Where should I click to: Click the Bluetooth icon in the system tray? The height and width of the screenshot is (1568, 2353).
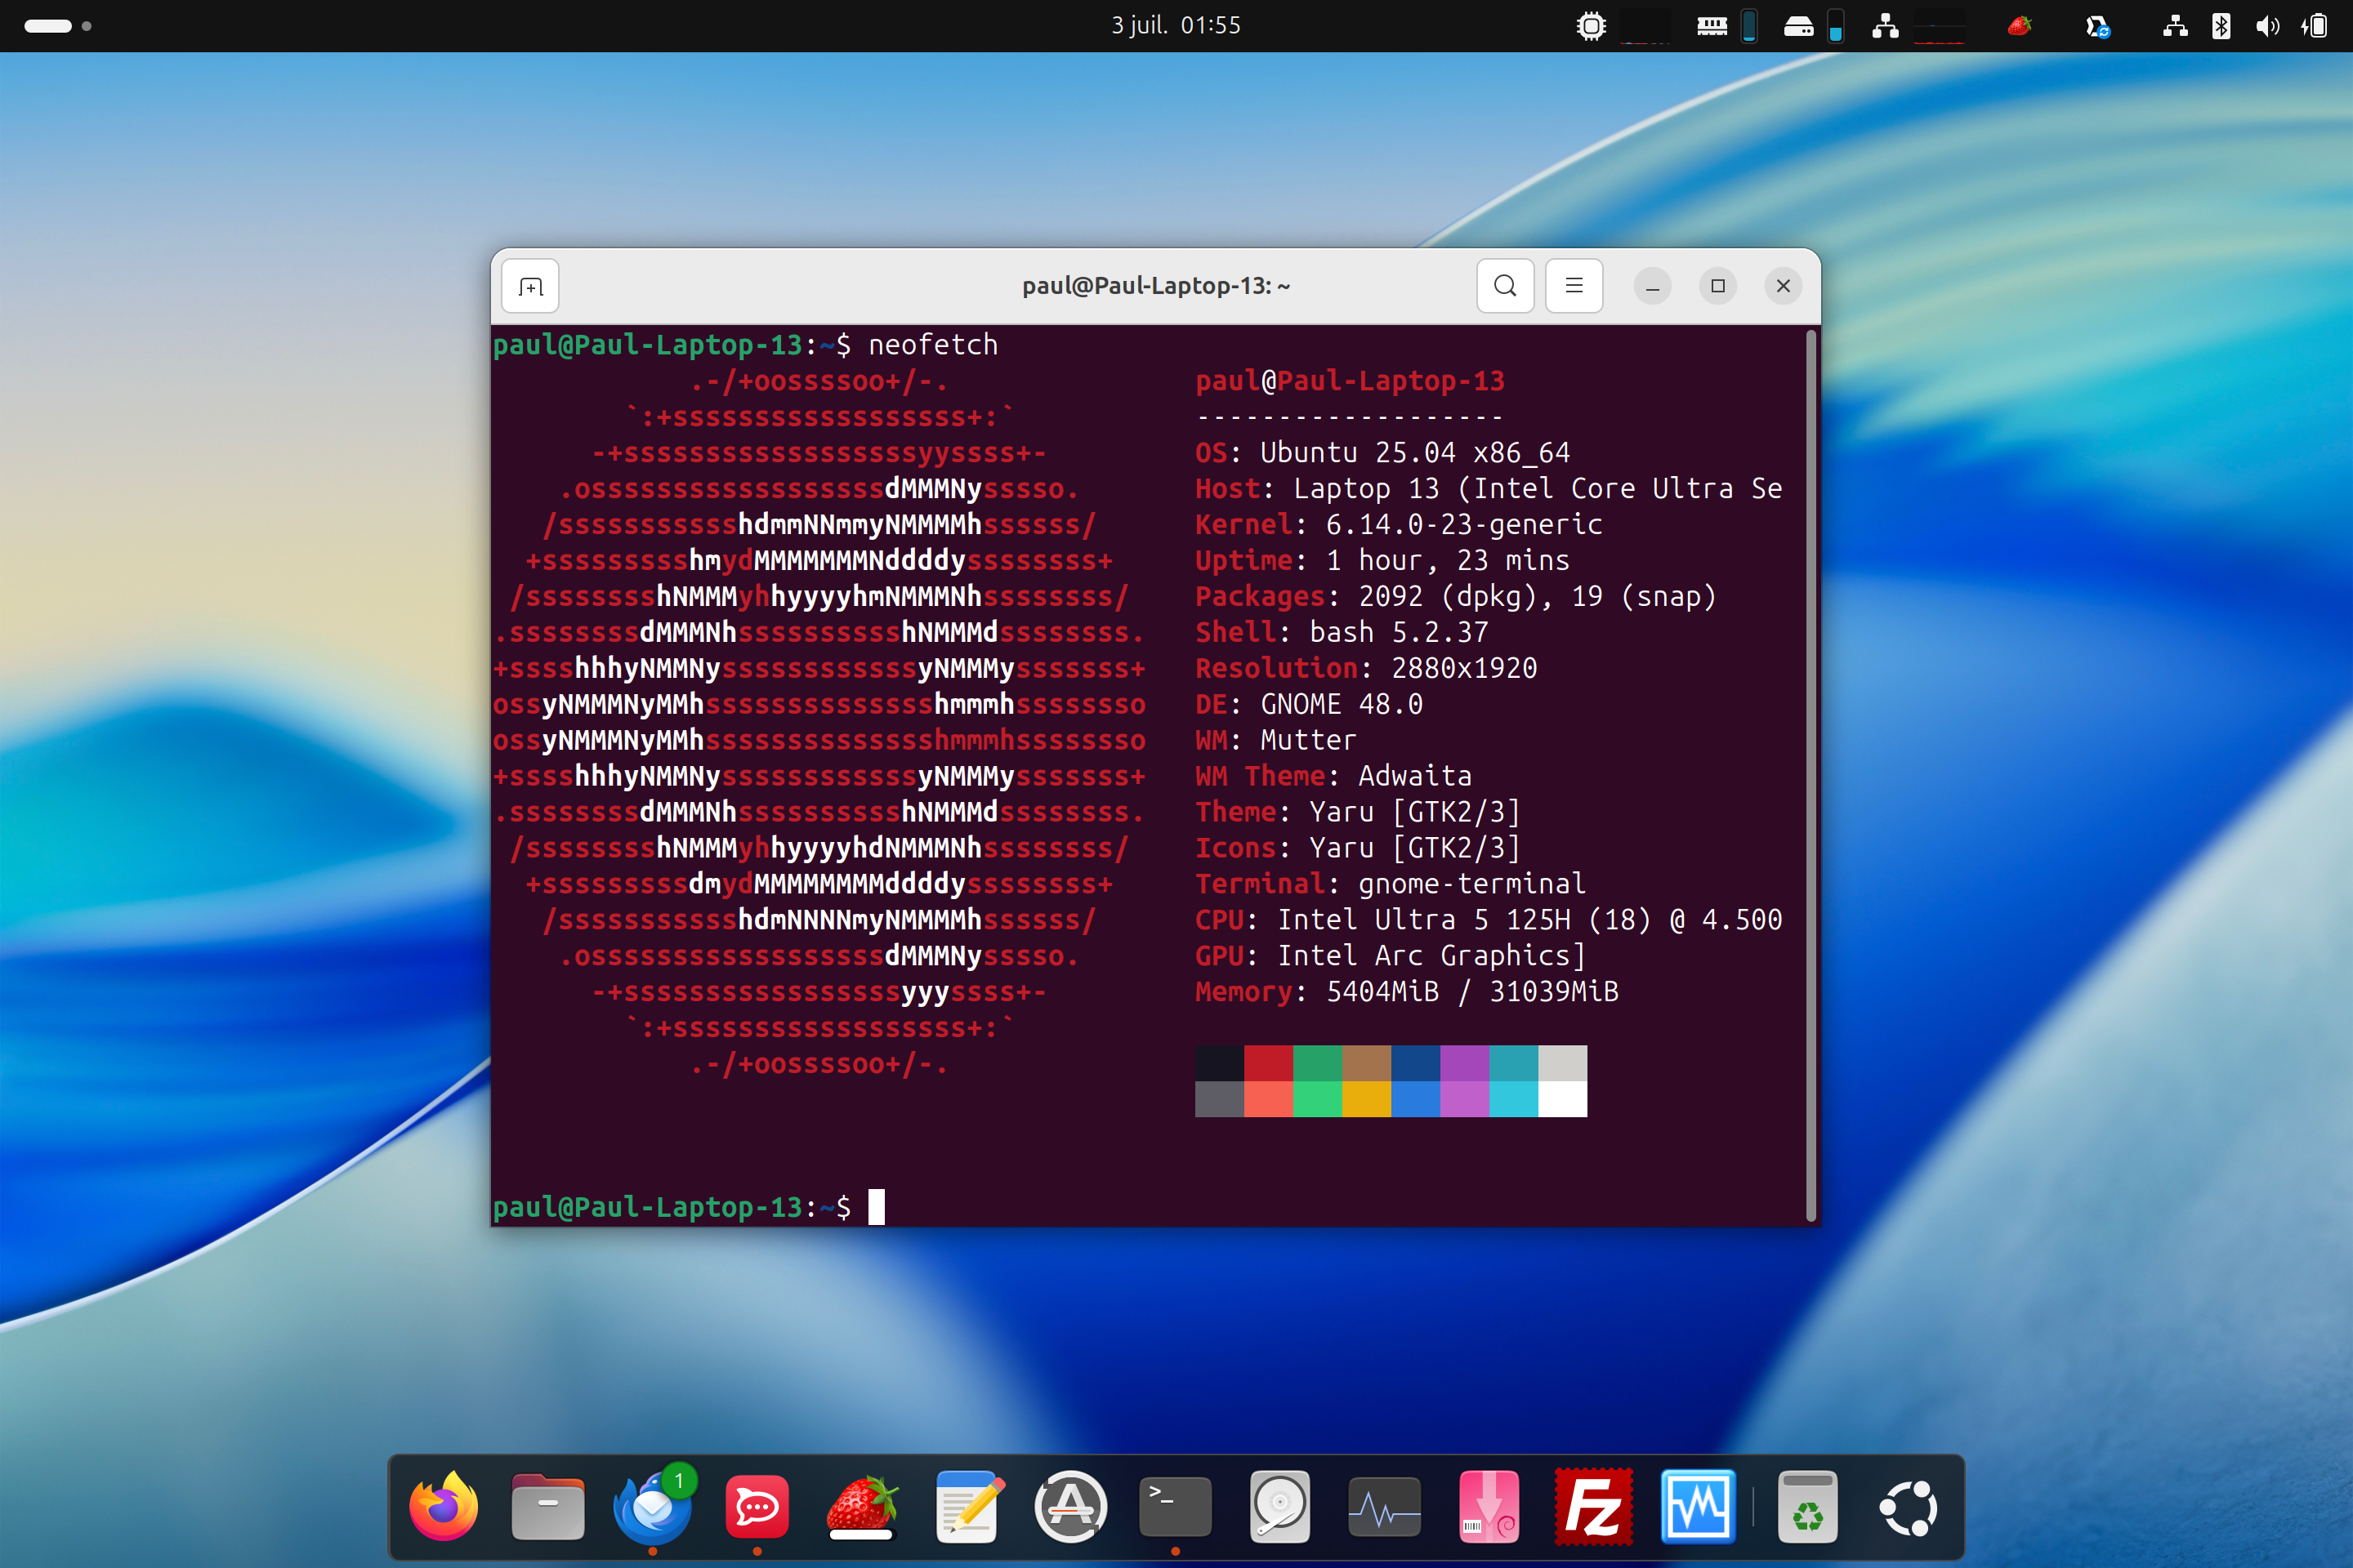[2221, 26]
